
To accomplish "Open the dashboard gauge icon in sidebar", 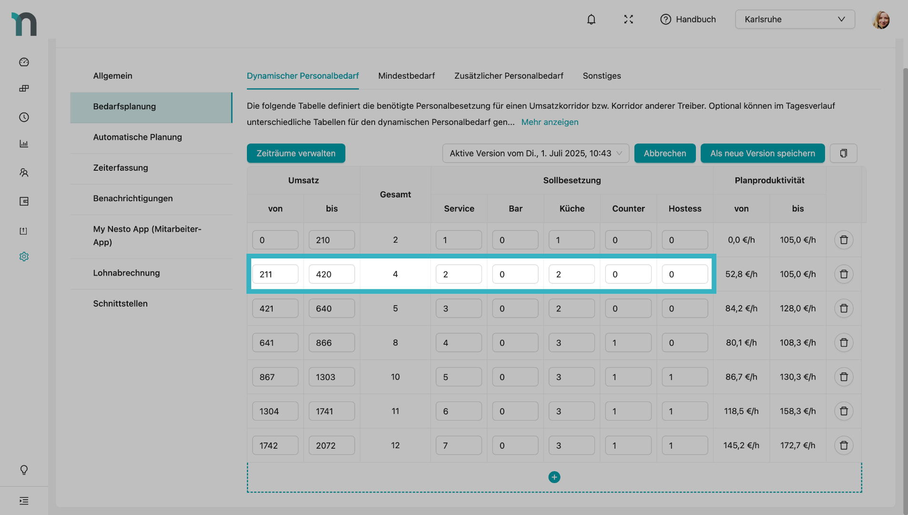I will pos(24,62).
